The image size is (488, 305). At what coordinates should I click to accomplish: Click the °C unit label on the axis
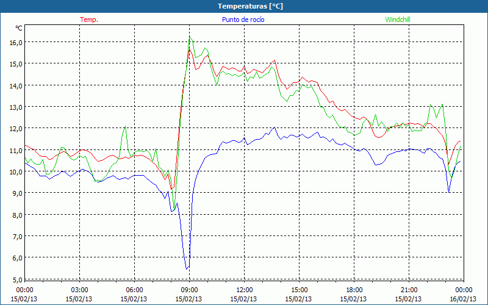click(19, 28)
